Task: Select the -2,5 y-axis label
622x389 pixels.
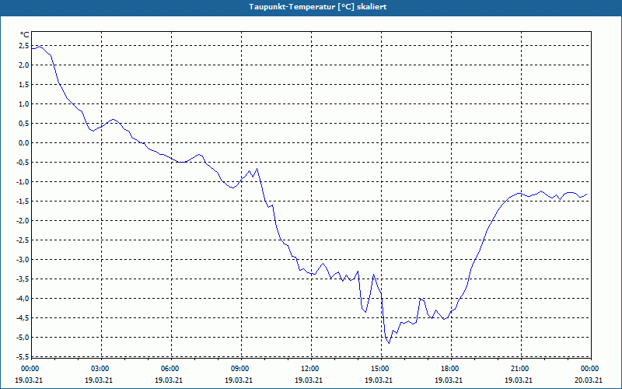Action: pyautogui.click(x=23, y=240)
